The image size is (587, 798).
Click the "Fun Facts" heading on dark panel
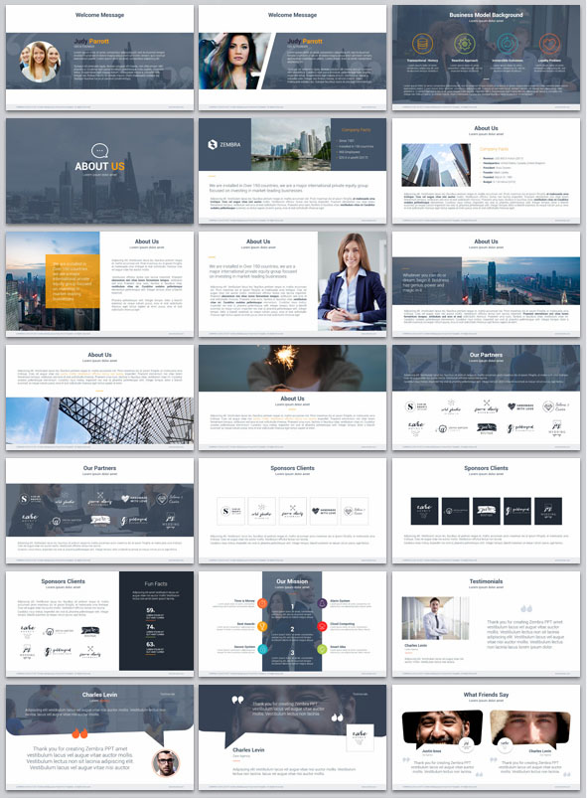coord(156,583)
